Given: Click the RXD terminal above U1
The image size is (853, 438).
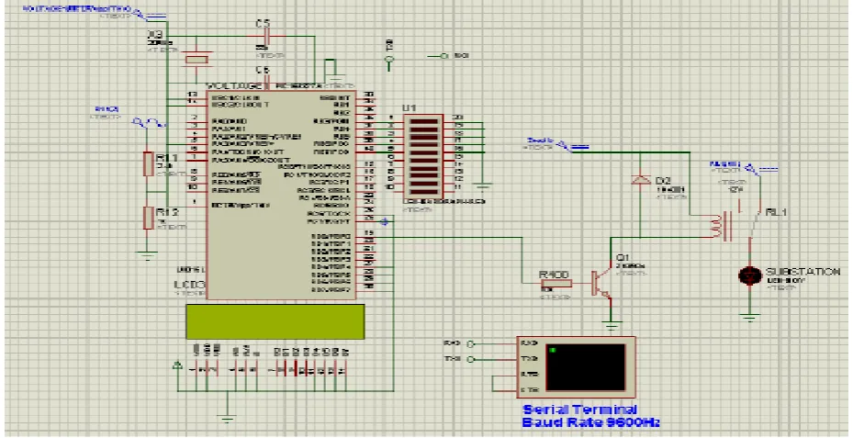Looking at the screenshot, I should tap(444, 55).
